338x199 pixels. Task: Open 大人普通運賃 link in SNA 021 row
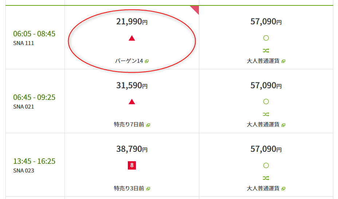263,125
